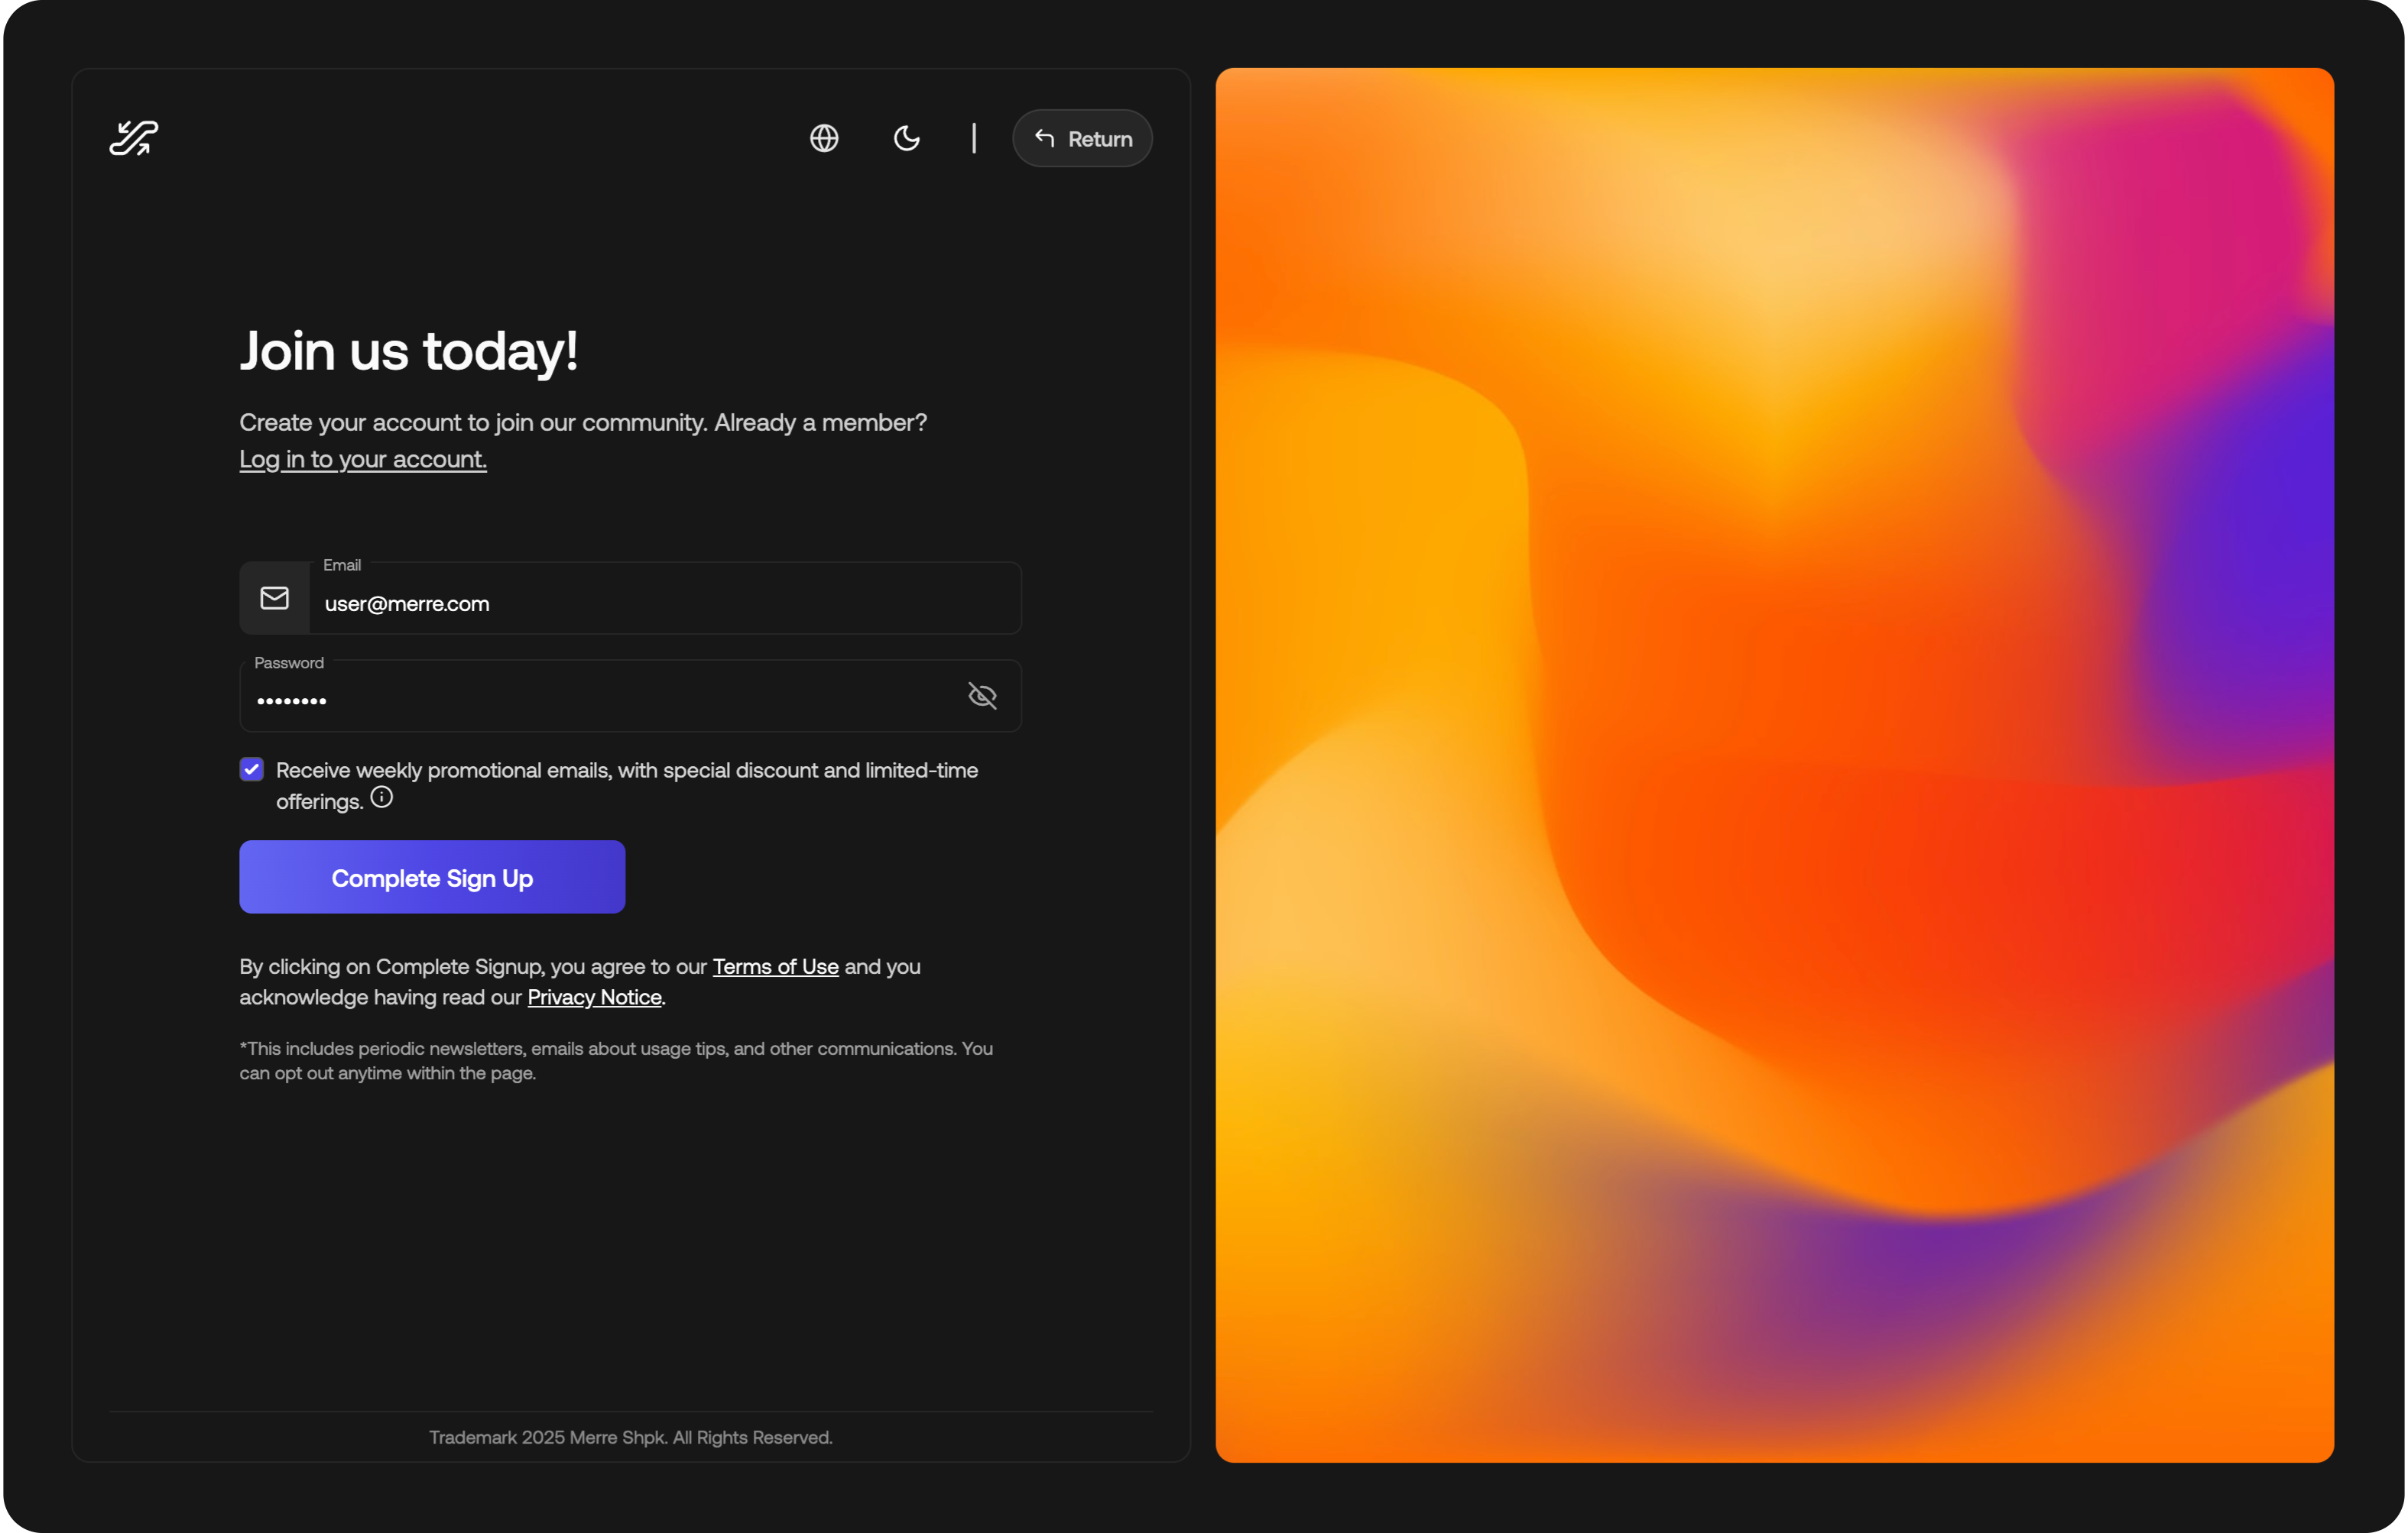Screen dimensions: 2408x1533
Task: Click the 'Join us today!' heading
Action: point(408,351)
